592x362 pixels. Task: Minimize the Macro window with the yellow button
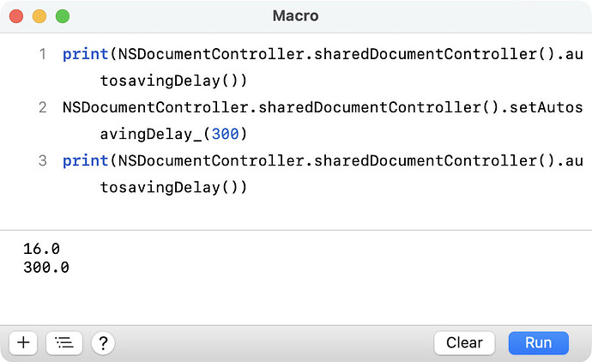click(39, 16)
